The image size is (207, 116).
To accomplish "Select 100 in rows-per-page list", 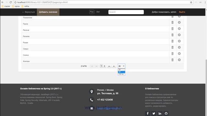I will click(x=122, y=74).
